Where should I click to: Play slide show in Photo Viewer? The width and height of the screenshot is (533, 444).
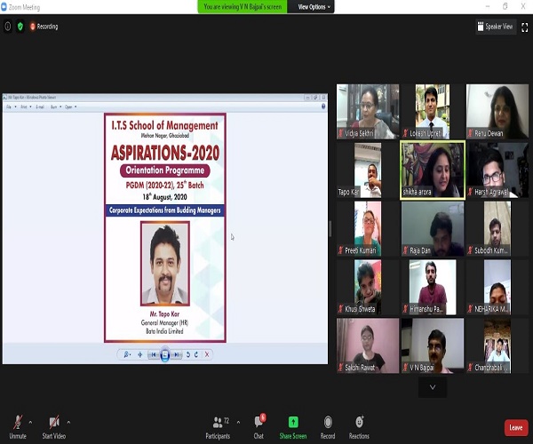pyautogui.click(x=165, y=355)
